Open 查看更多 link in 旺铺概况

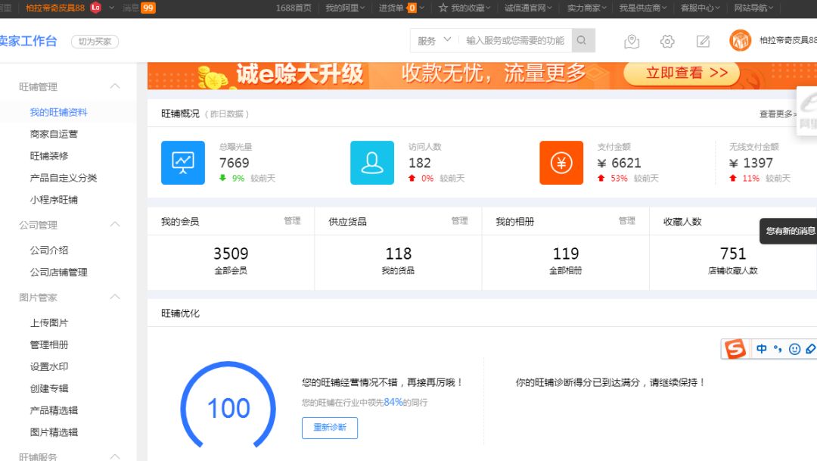click(x=778, y=114)
